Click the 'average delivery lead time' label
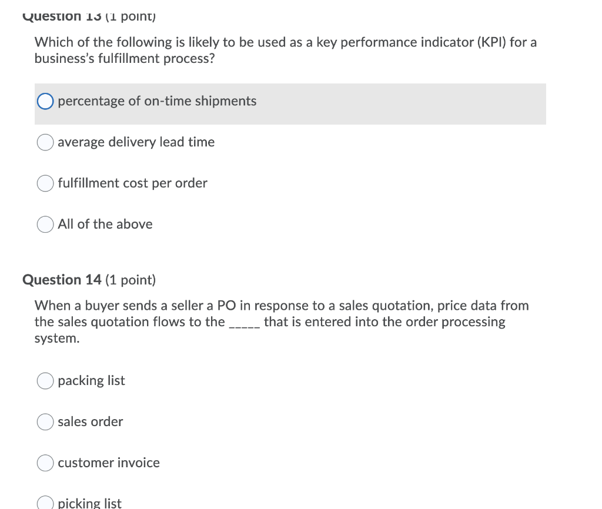The width and height of the screenshot is (602, 509). pyautogui.click(x=136, y=142)
